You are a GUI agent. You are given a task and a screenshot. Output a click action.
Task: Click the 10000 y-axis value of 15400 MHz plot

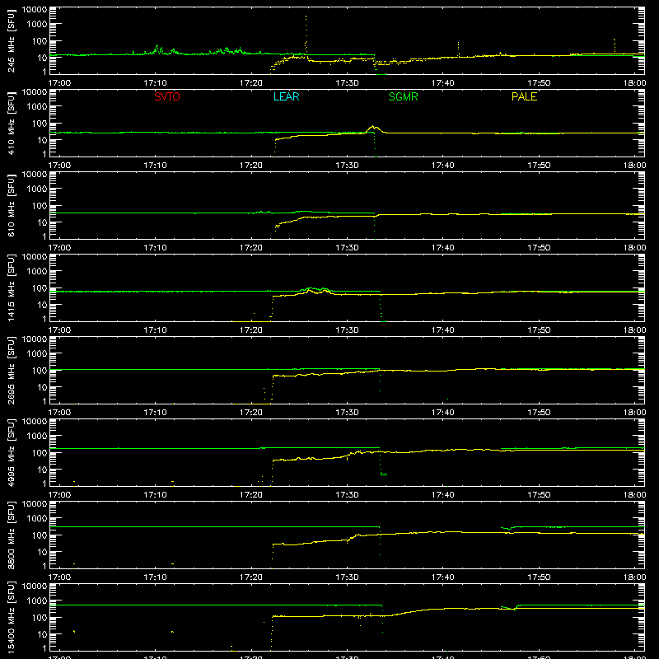click(35, 587)
